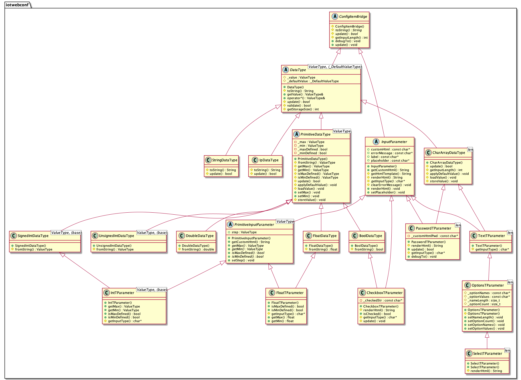
Task: Select the PasswordTParameter class name
Action: [433, 228]
